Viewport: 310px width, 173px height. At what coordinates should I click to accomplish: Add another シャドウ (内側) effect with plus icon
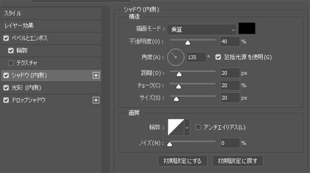pos(96,75)
